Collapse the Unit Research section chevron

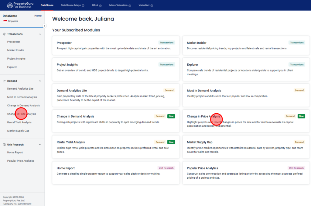coord(39,145)
